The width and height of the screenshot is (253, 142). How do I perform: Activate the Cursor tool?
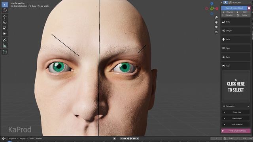click(x=5, y=10)
